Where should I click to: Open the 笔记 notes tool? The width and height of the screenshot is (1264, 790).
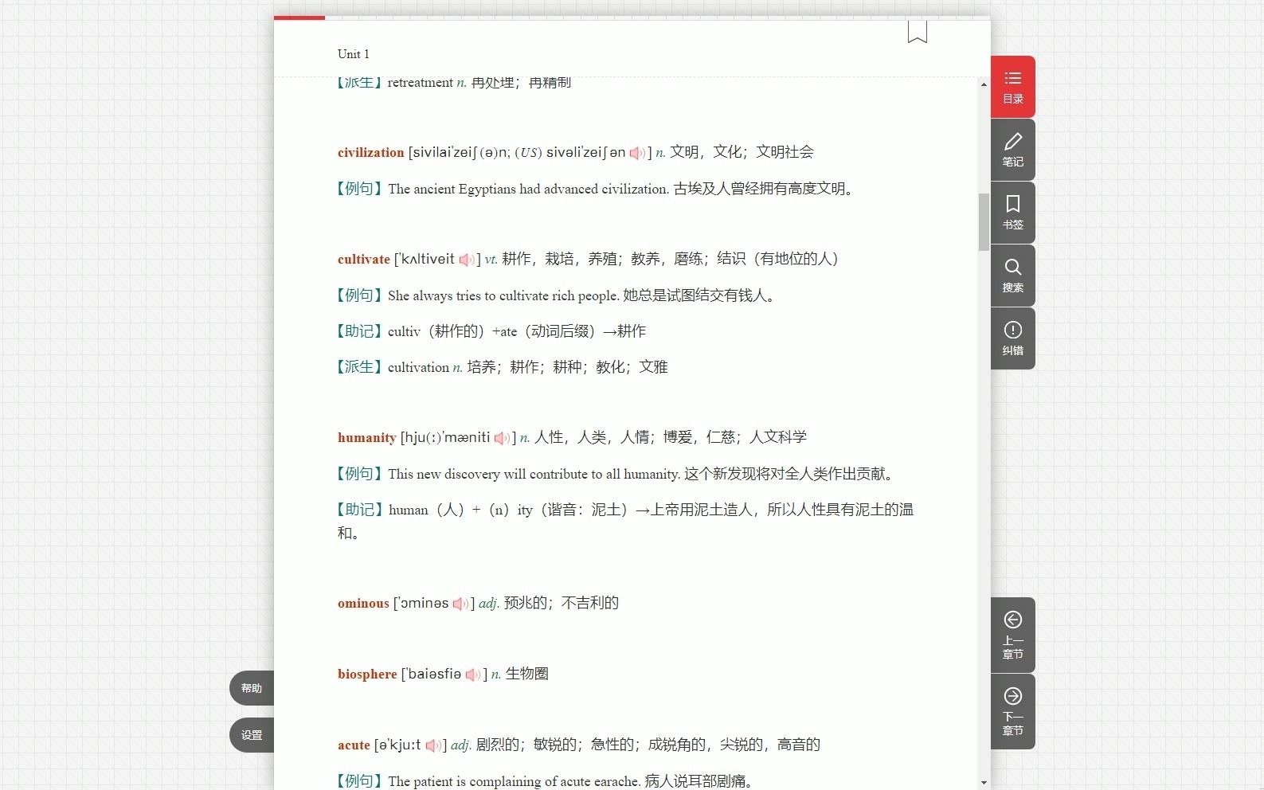1012,150
